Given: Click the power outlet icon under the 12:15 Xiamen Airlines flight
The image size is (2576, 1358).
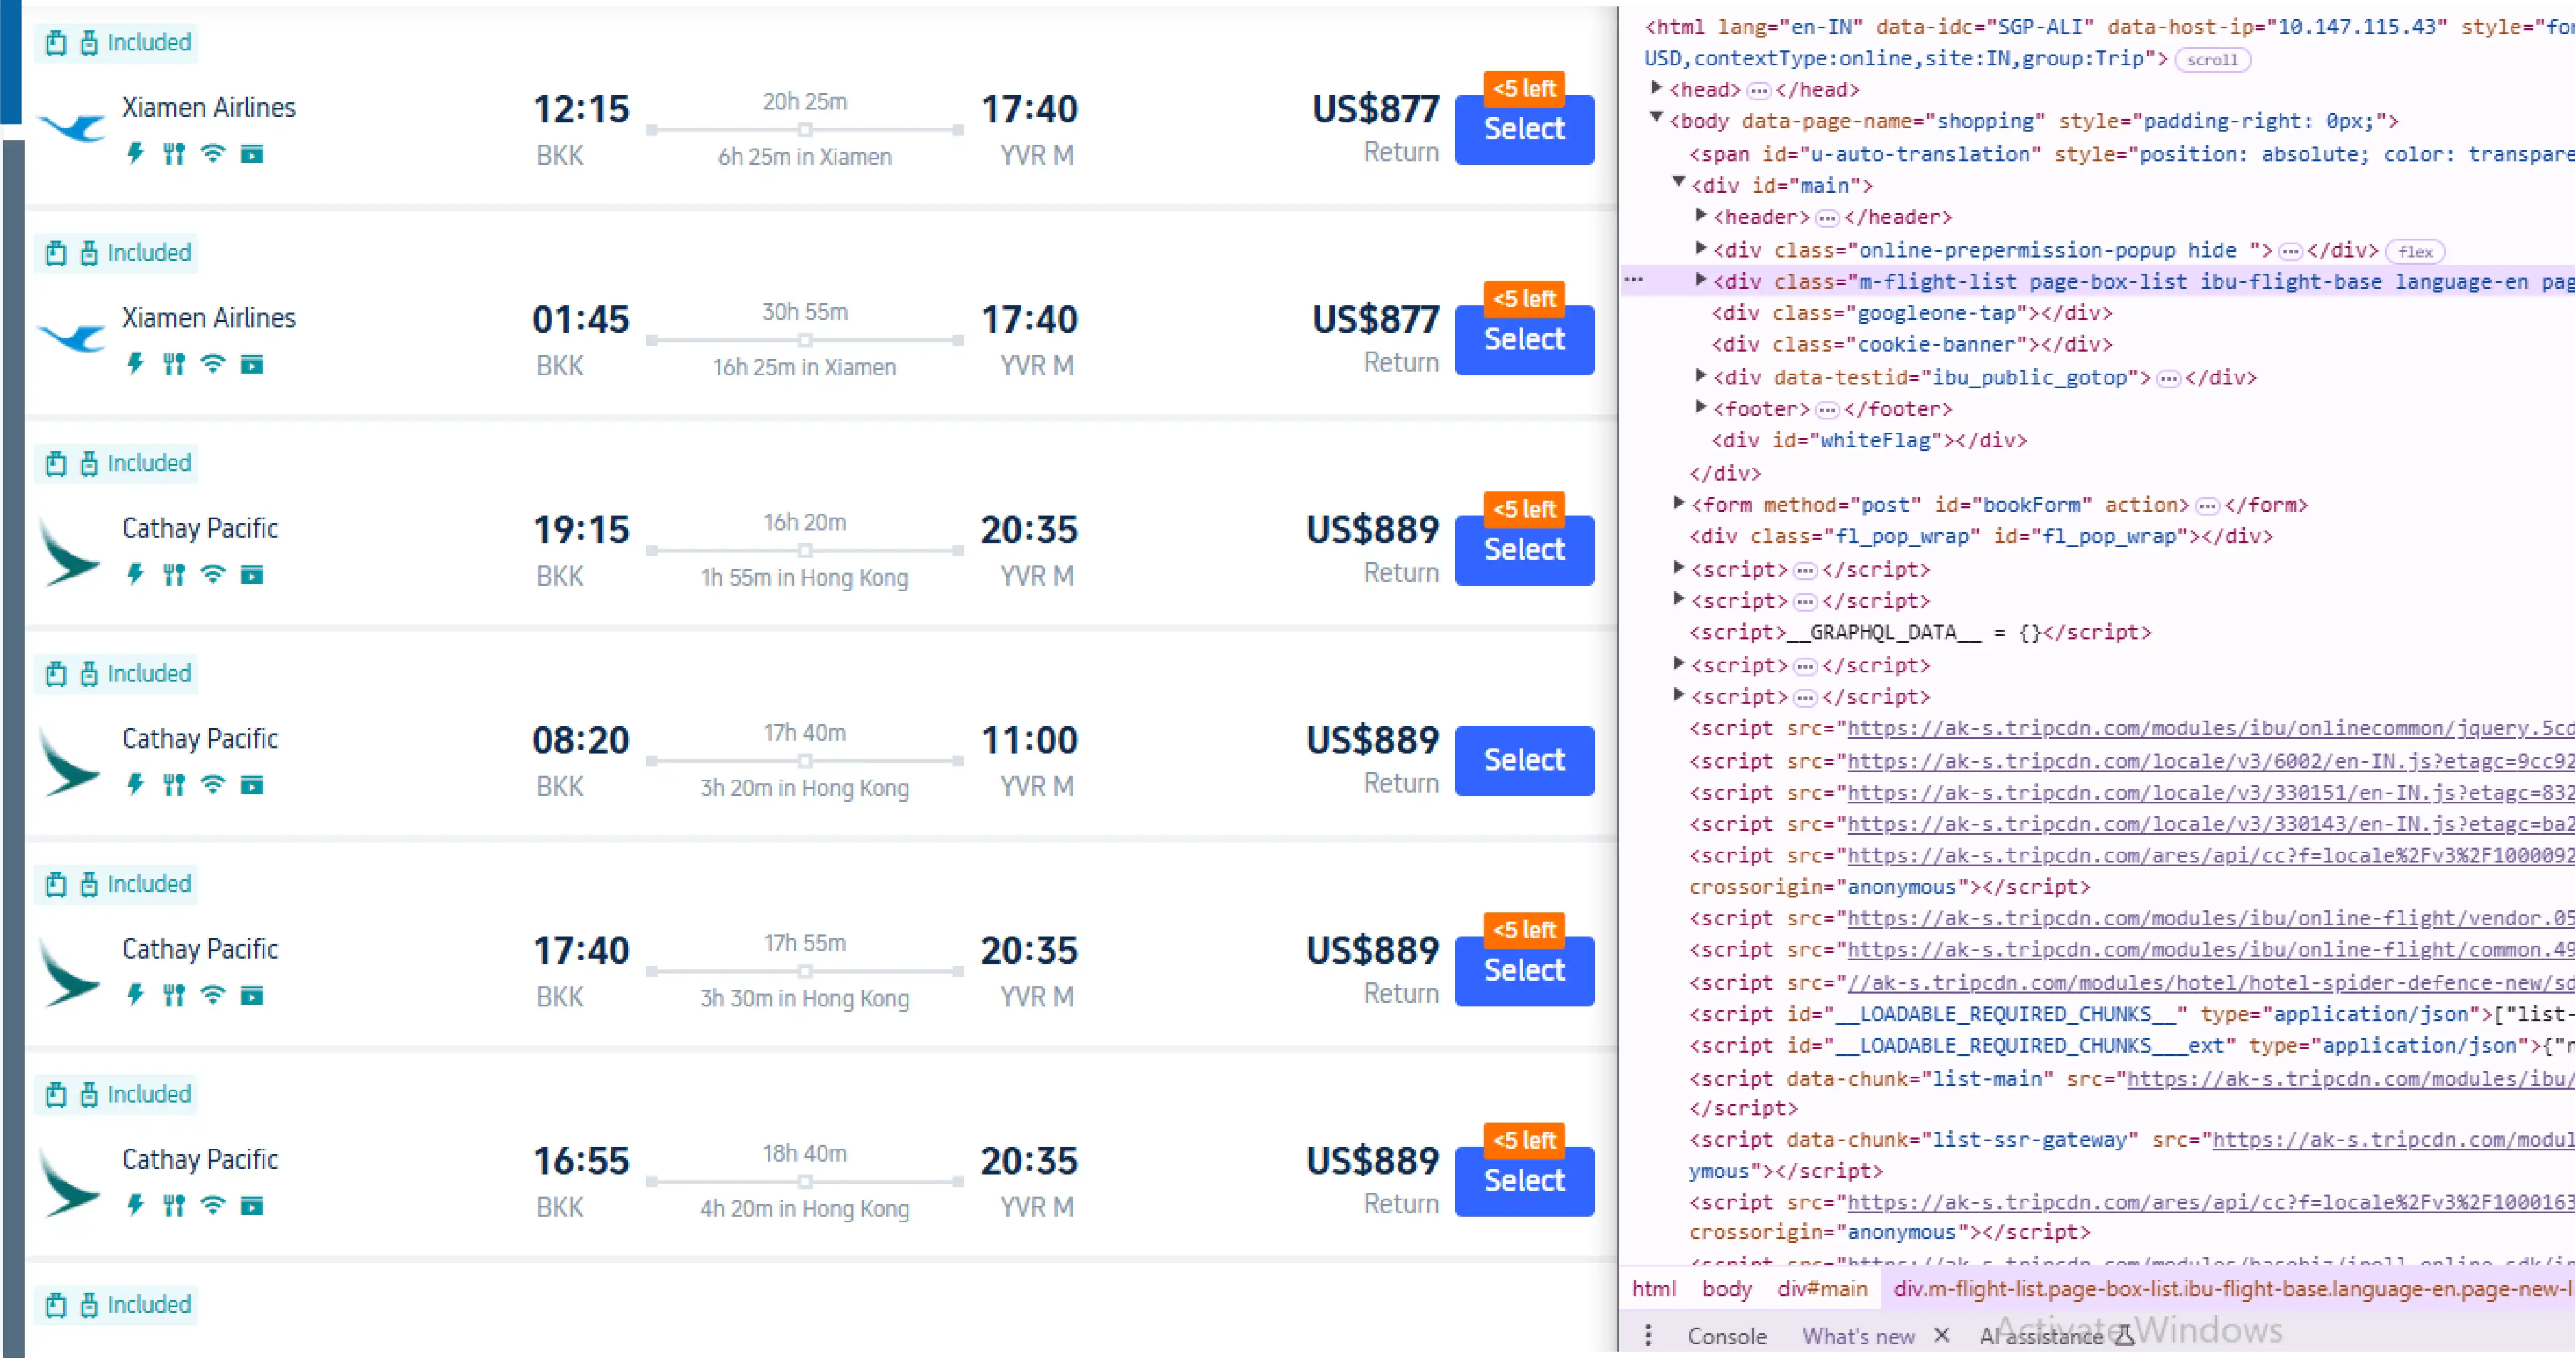Looking at the screenshot, I should pyautogui.click(x=135, y=153).
